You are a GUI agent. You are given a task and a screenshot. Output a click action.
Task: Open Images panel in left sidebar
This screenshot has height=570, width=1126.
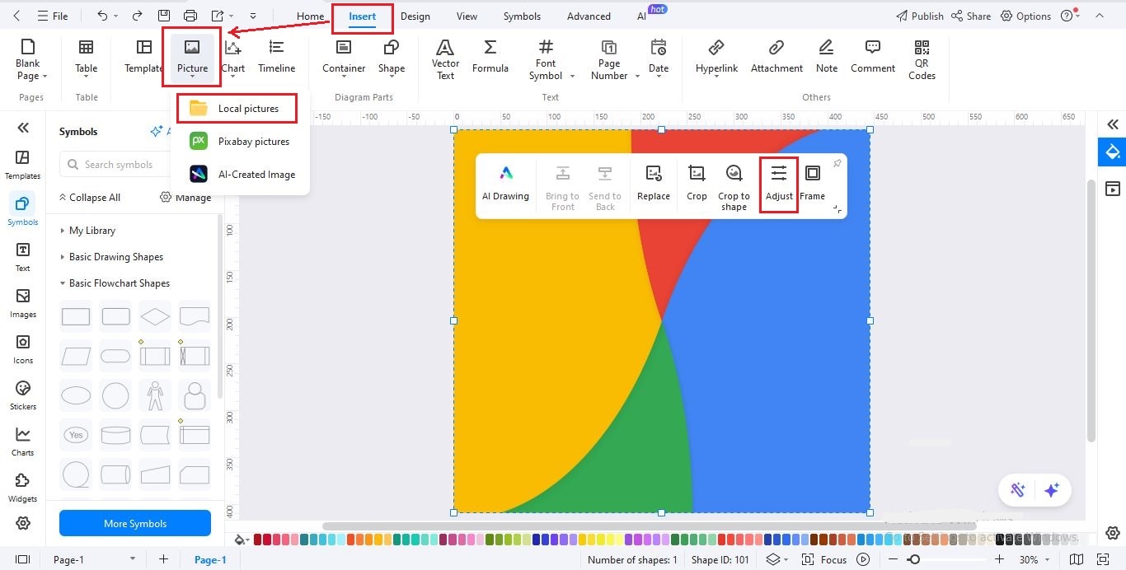(22, 303)
